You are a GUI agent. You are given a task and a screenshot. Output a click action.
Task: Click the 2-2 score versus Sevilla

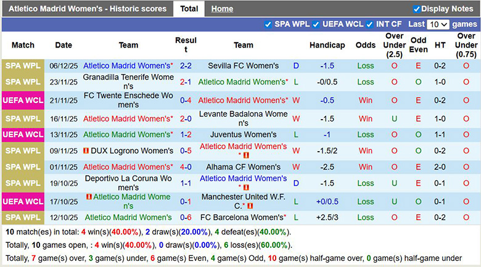[186, 66]
